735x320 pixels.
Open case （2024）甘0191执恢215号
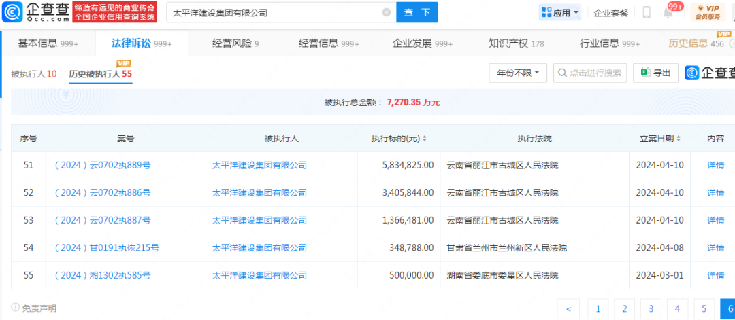[x=107, y=247]
